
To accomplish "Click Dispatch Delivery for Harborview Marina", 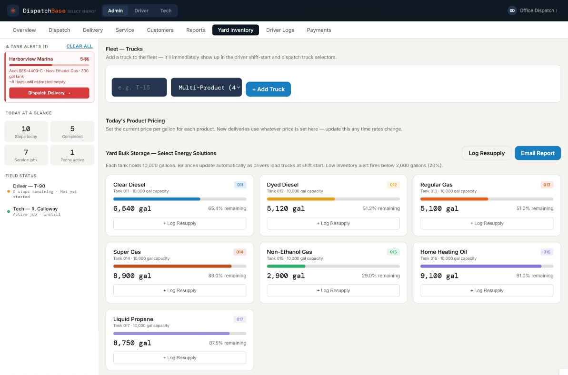I will click(49, 93).
